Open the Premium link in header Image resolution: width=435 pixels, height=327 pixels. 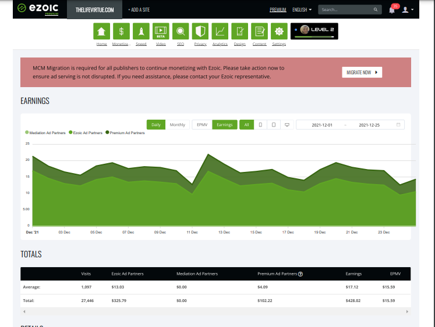pos(278,10)
